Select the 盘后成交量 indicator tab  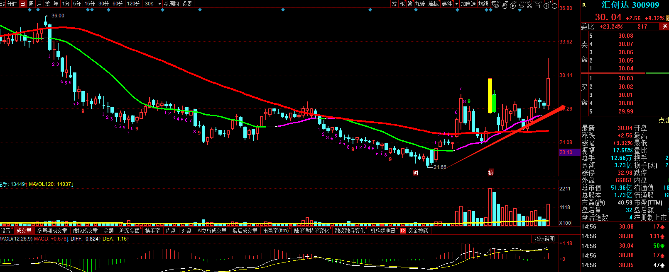pos(245,231)
